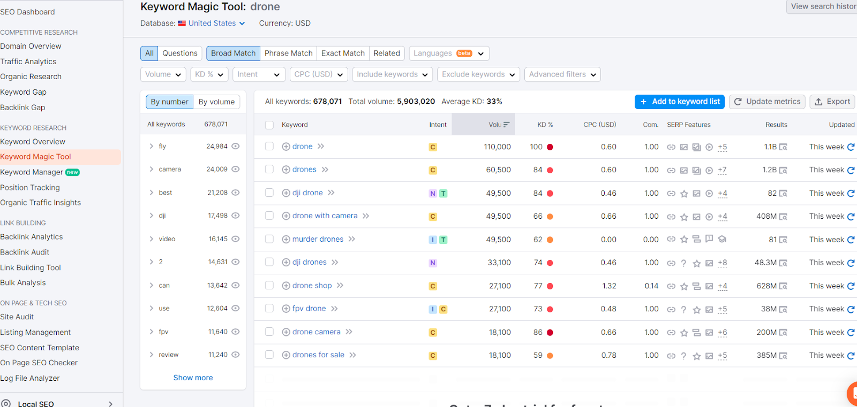The width and height of the screenshot is (857, 407).
Task: Open SERP snapshot icon for dji drone results
Action: pos(783,193)
